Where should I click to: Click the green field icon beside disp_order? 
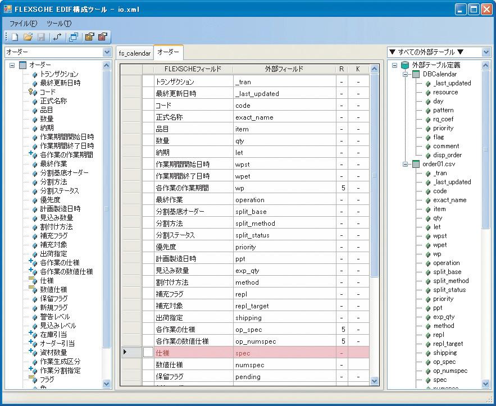click(x=428, y=156)
